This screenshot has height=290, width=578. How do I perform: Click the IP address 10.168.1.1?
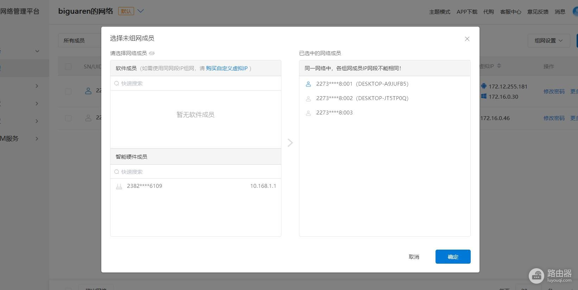263,186
